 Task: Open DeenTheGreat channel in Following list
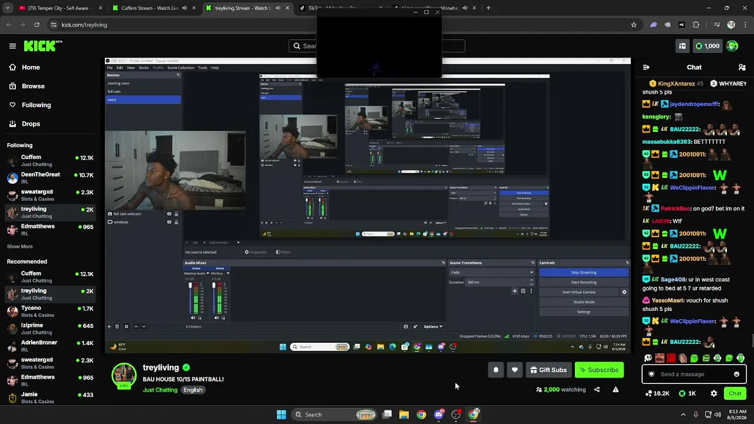(x=50, y=178)
